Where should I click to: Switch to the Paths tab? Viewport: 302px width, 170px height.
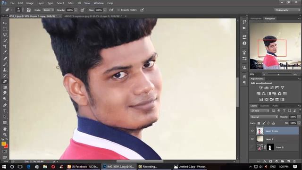point(276,106)
